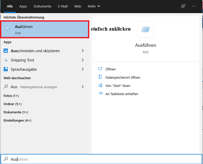Screen dimensions: 203x164
Task: Click the magnifier icon in search box
Action: [x=6, y=159]
